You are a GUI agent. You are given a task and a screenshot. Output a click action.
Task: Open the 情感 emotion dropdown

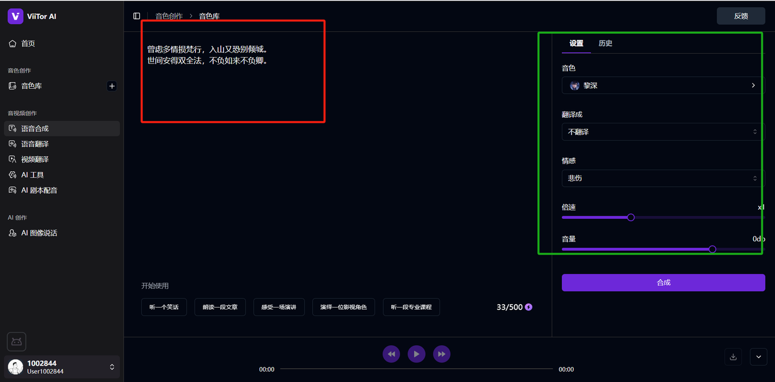tap(662, 178)
